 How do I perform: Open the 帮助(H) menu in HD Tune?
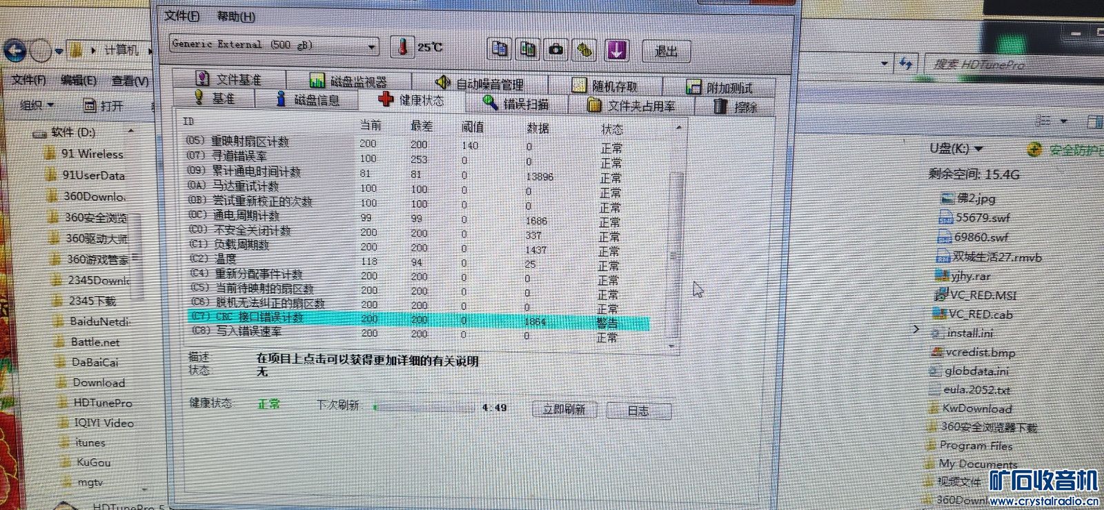[x=236, y=17]
